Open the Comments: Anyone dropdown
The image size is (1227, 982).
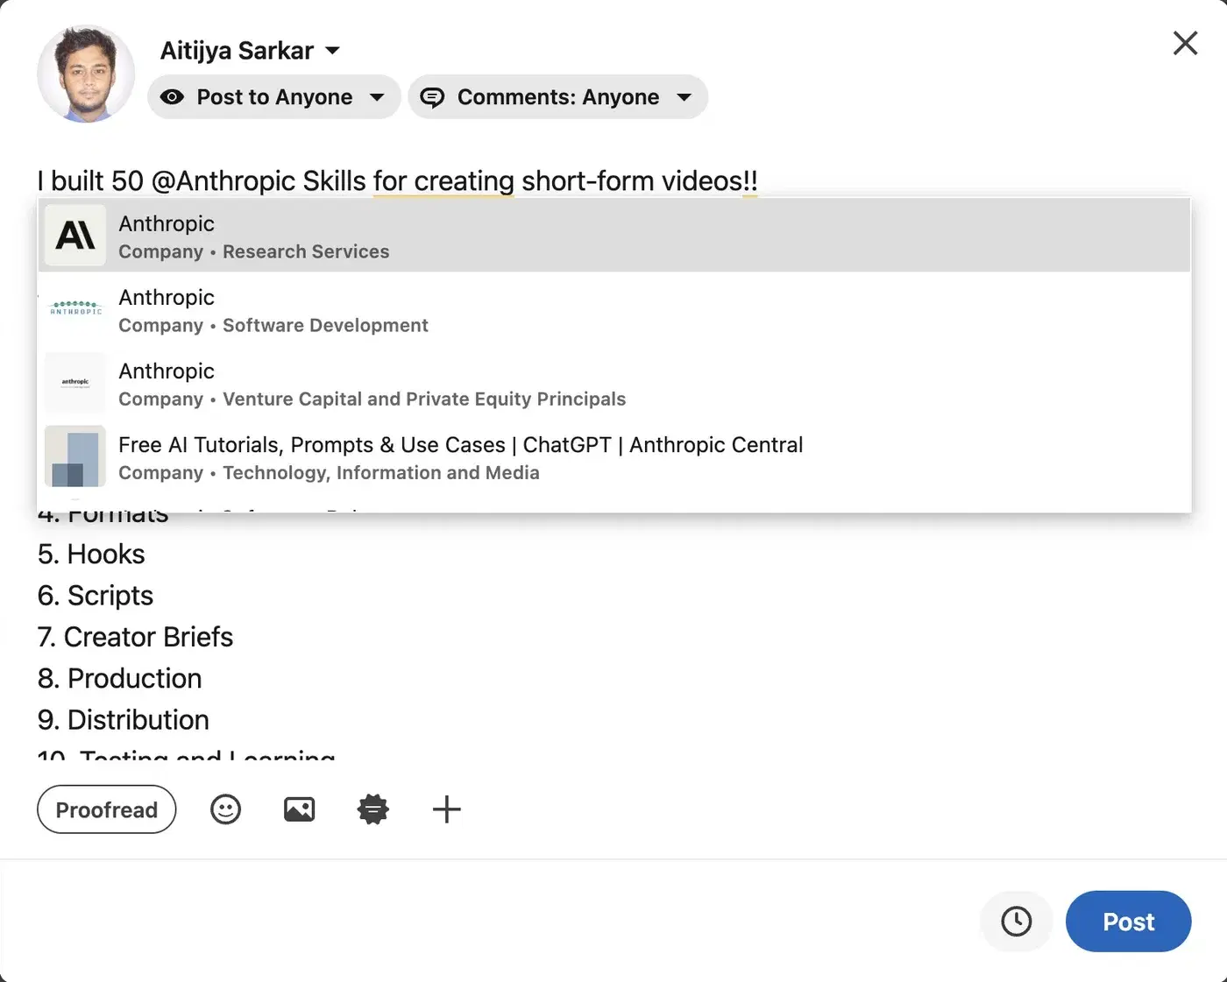[x=557, y=97]
